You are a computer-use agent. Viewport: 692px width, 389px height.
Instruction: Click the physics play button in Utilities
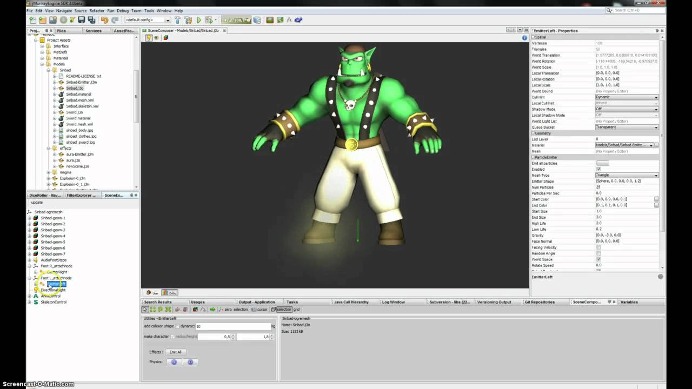tap(174, 362)
